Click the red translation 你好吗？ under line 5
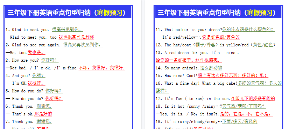289x129 pixels. coord(54,99)
